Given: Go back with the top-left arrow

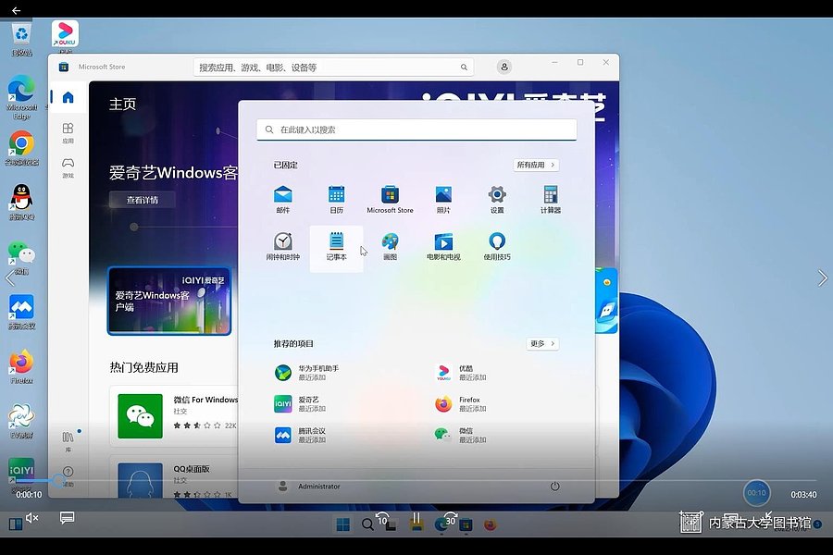Looking at the screenshot, I should [16, 10].
